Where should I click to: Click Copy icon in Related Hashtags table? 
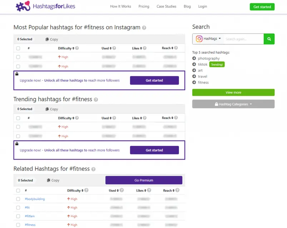[x=49, y=180]
